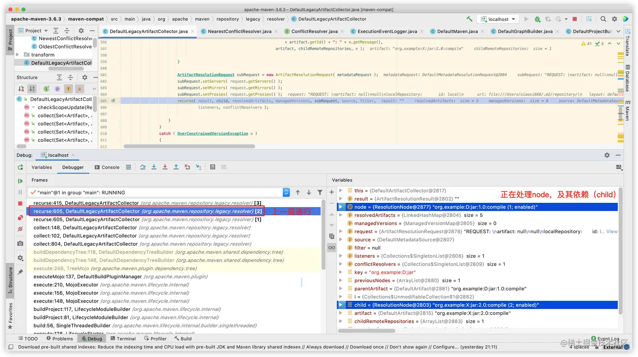Expand the 'this' variable node
Viewport: 638px width, 357px height.
341,191
